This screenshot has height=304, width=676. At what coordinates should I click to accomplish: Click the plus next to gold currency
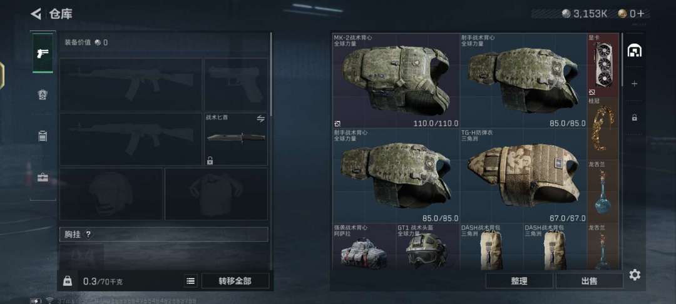point(641,14)
